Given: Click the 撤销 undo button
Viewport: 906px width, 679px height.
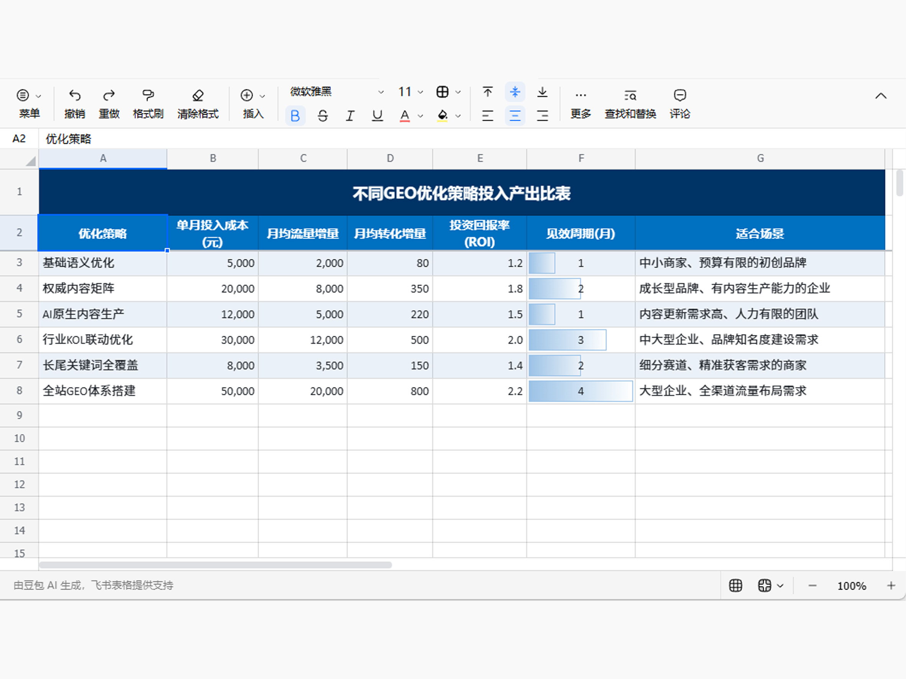Looking at the screenshot, I should [x=75, y=103].
